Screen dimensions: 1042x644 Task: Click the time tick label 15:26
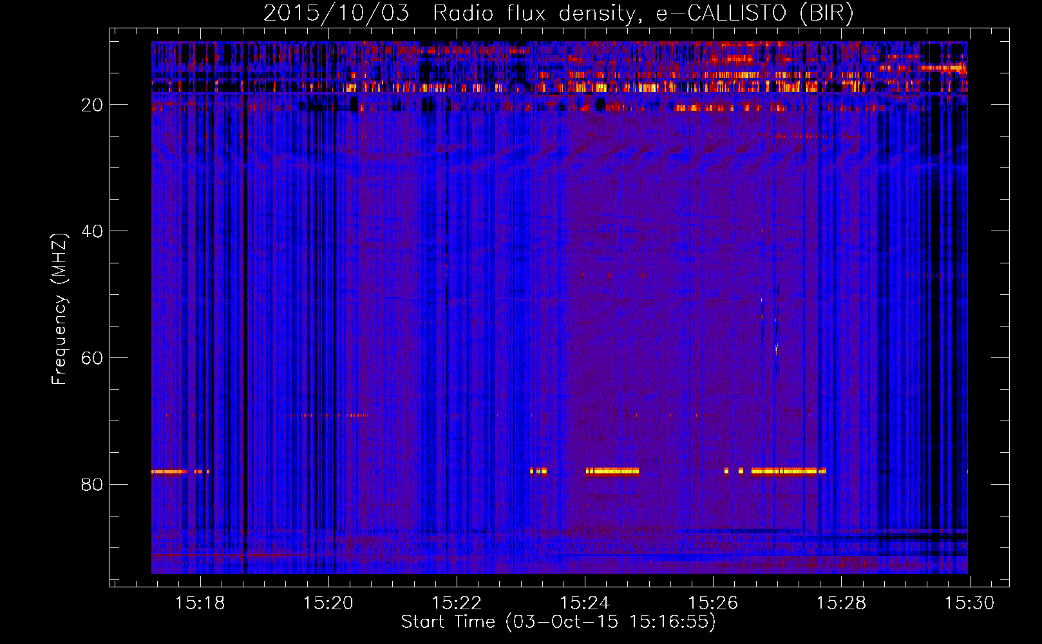(713, 603)
